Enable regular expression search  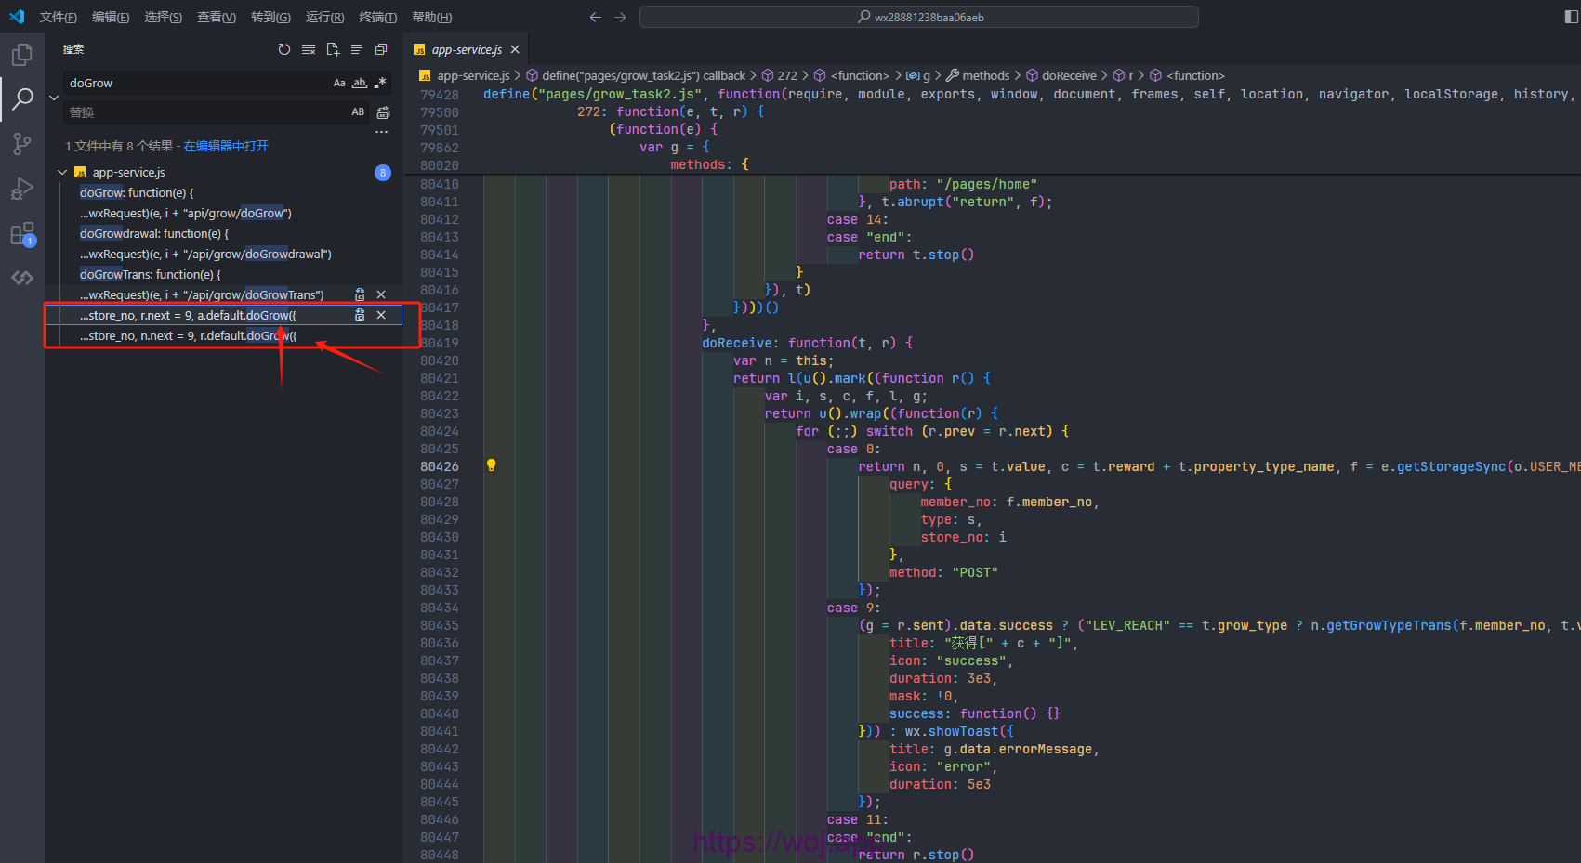click(x=380, y=83)
